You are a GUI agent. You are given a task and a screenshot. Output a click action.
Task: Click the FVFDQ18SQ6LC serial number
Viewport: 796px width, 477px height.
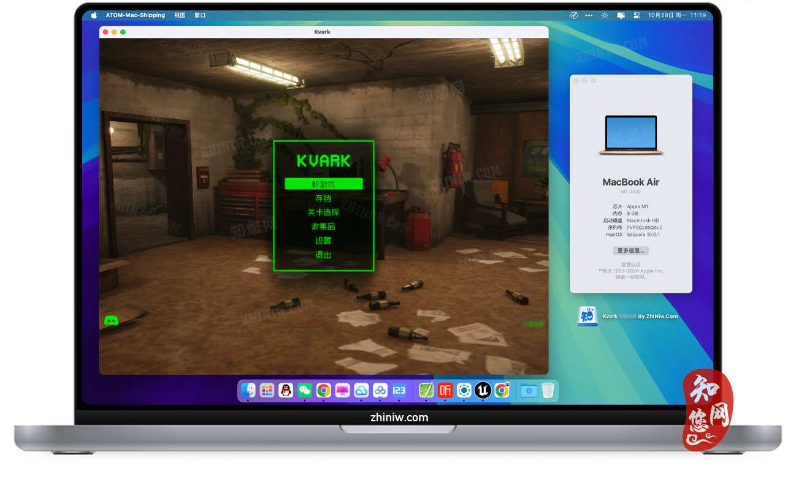tap(645, 227)
